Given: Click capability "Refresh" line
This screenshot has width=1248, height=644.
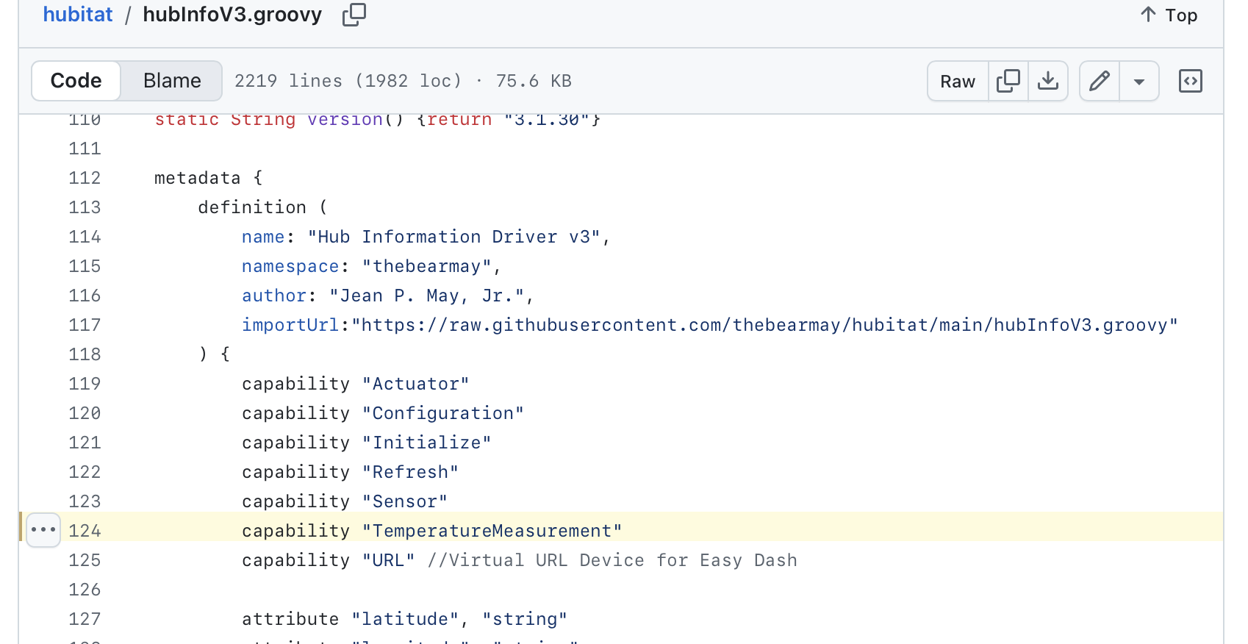Looking at the screenshot, I should (351, 472).
